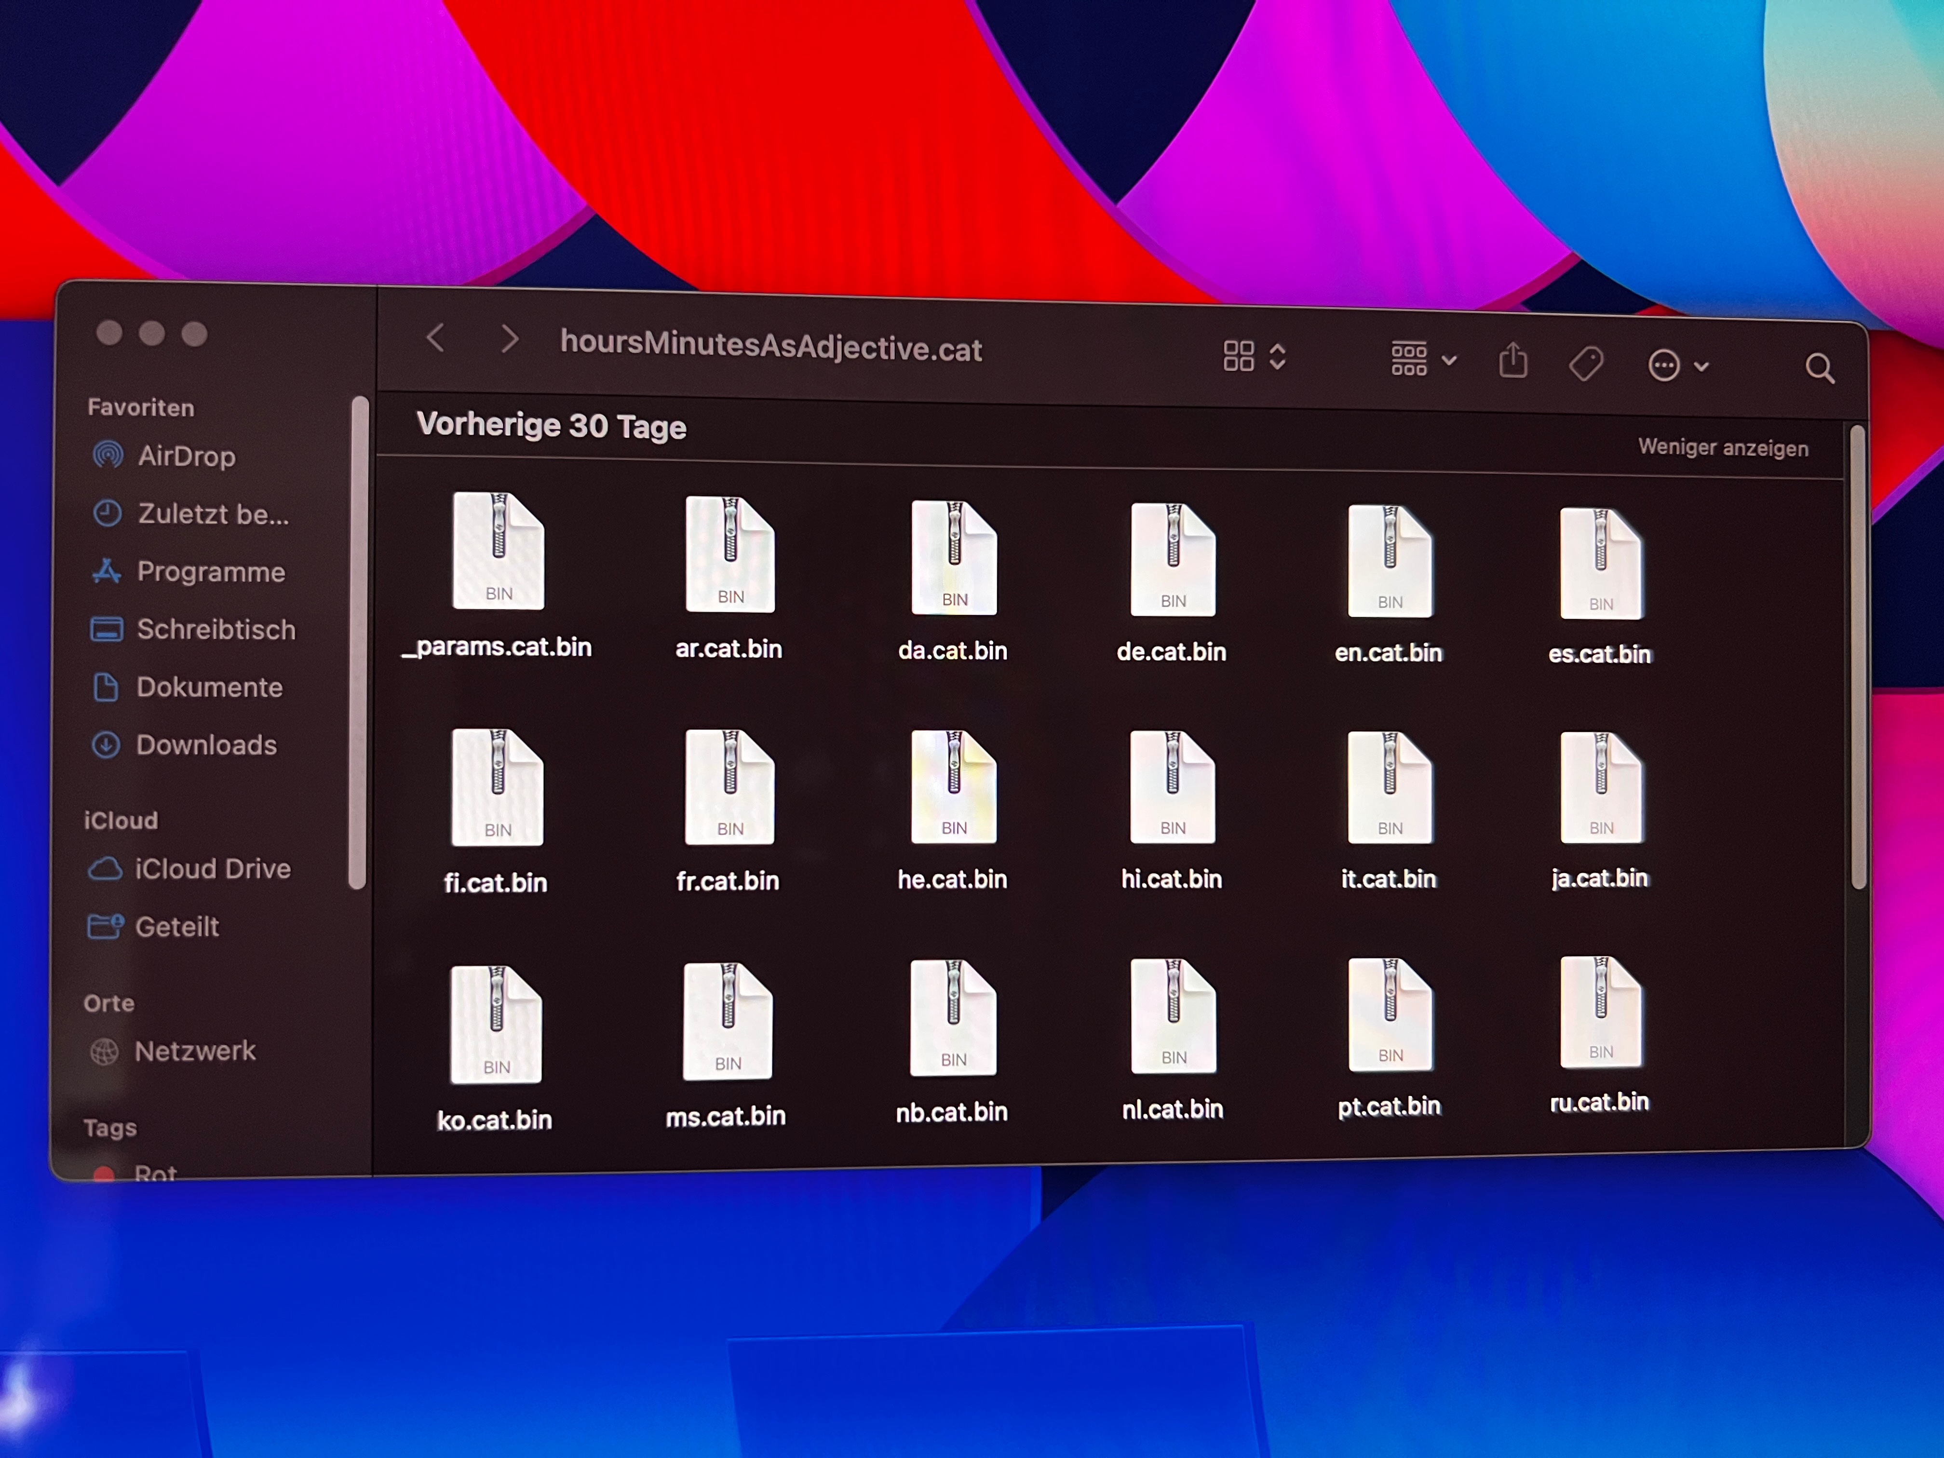The width and height of the screenshot is (1944, 1458).
Task: Click the Tags icon in toolbar
Action: pyautogui.click(x=1585, y=363)
